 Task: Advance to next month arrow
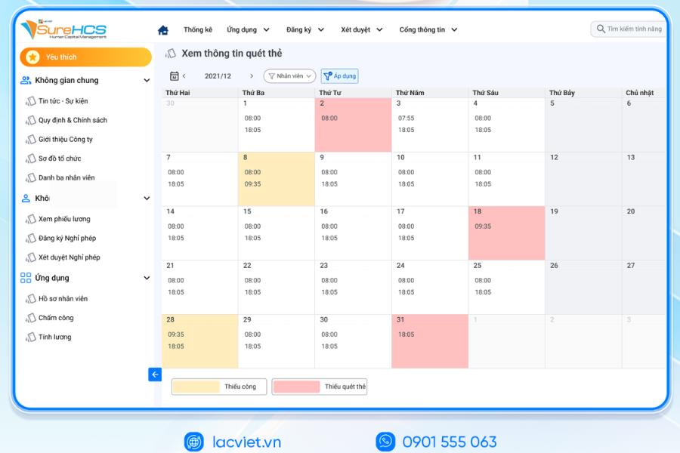[x=252, y=75]
